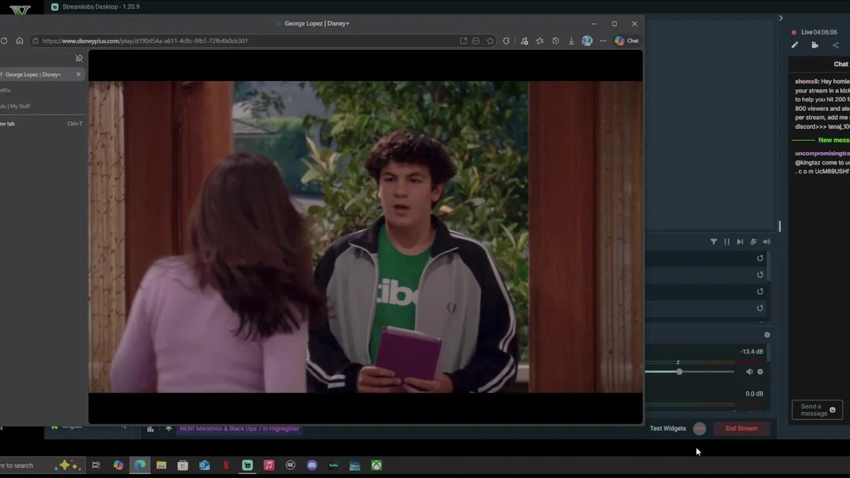Click shomx8 username in chat
The height and width of the screenshot is (478, 850).
806,82
